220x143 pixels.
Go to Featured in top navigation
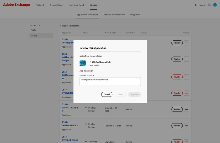tap(40, 5)
